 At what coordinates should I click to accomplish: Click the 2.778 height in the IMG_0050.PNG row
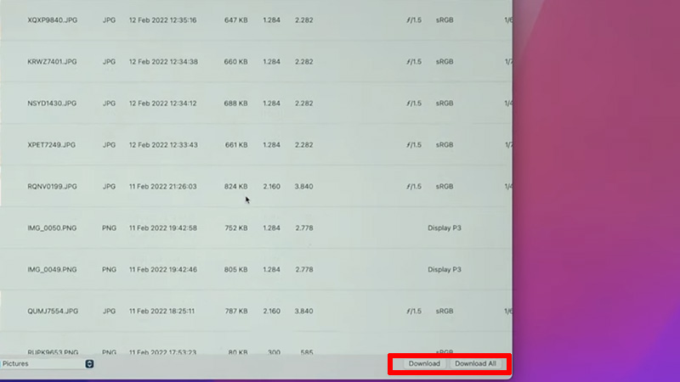(x=304, y=228)
